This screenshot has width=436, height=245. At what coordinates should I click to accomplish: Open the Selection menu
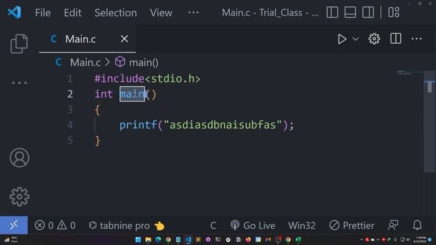coord(116,12)
